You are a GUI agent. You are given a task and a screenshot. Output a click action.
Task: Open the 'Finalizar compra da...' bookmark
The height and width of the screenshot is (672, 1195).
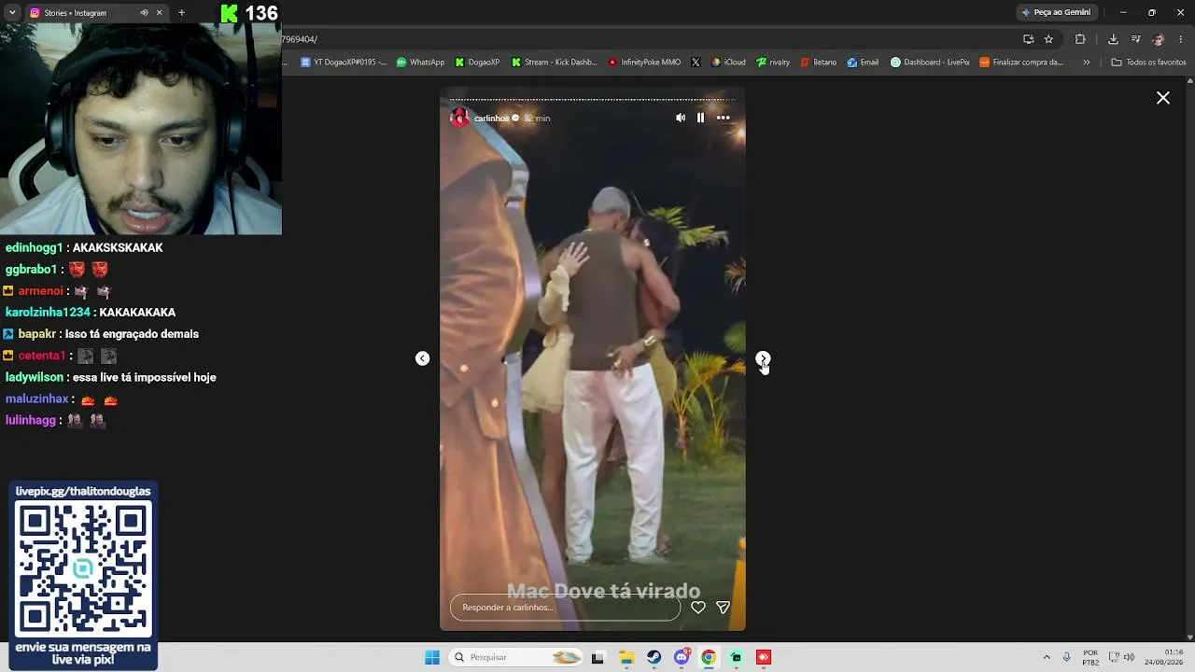click(x=1021, y=63)
